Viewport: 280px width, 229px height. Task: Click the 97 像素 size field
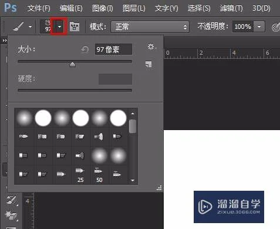click(x=113, y=49)
